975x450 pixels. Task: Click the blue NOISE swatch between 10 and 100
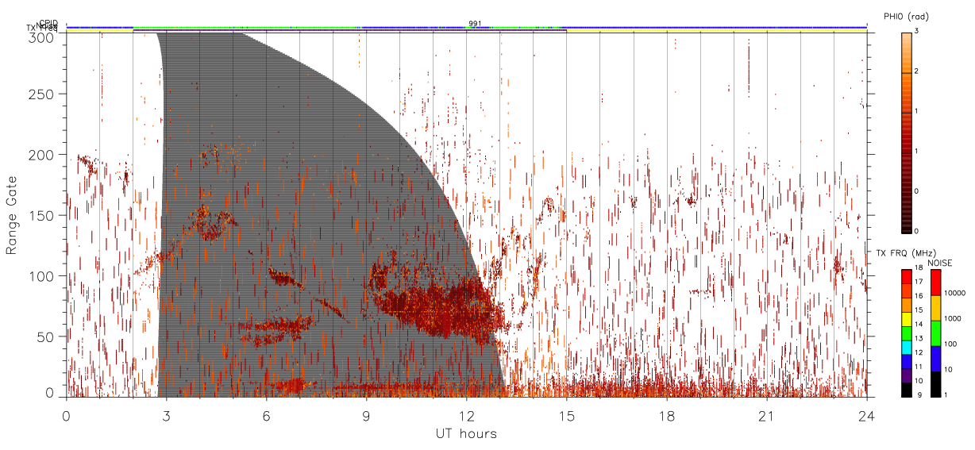[936, 359]
